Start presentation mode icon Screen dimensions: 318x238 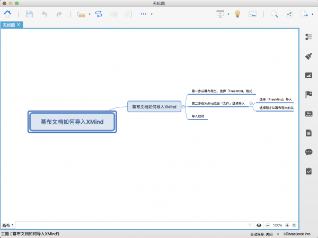[x=220, y=14]
